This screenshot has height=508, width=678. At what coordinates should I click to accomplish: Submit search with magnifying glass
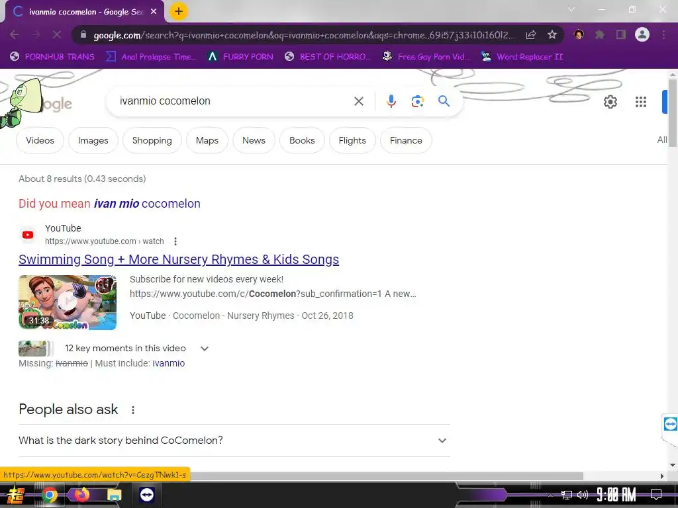(444, 101)
